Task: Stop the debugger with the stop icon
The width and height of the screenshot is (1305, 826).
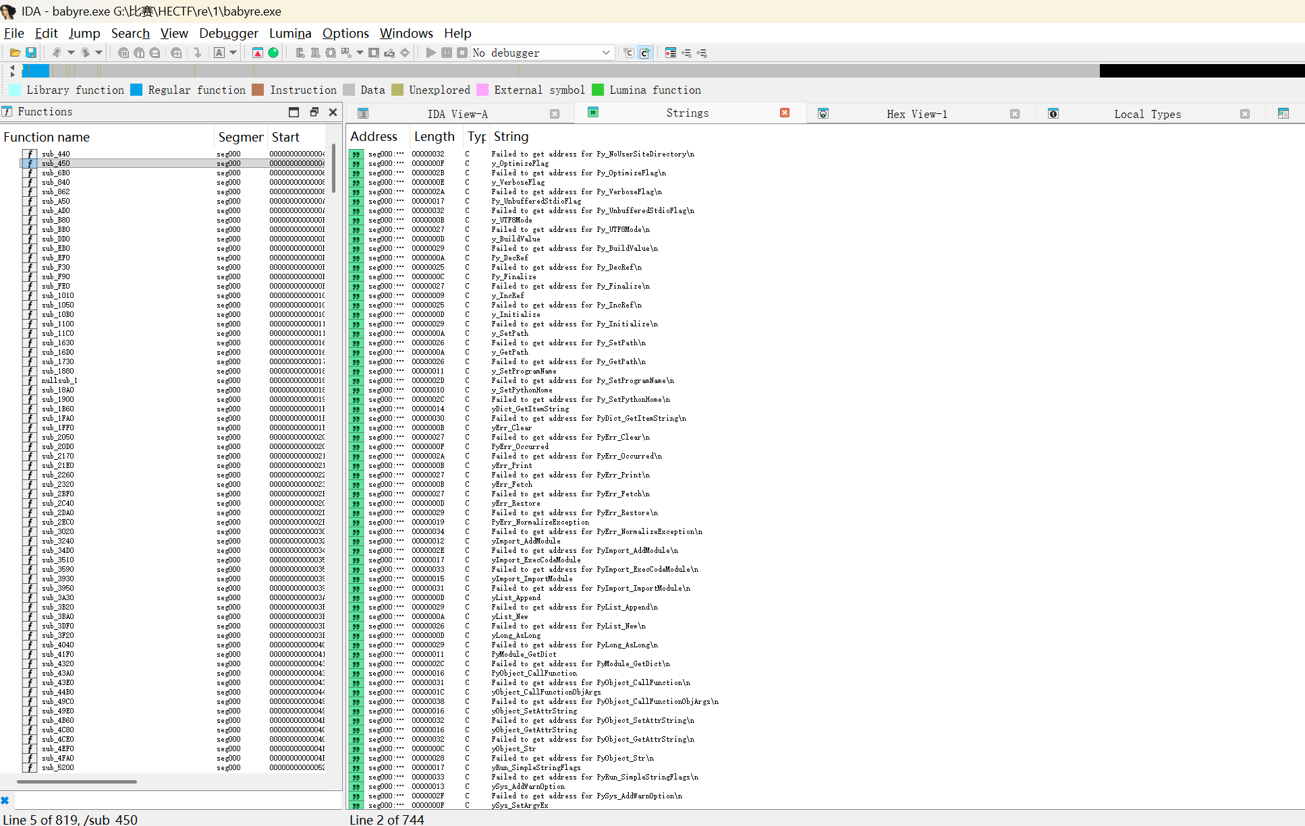Action: tap(462, 53)
